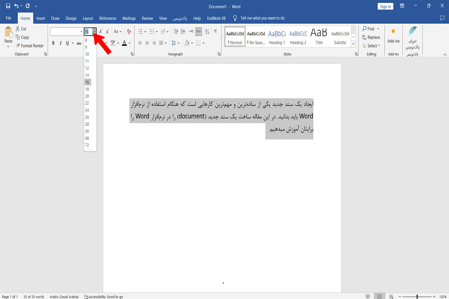Copy the selected text
Viewport: 449px width, 299px height.
pos(22,37)
